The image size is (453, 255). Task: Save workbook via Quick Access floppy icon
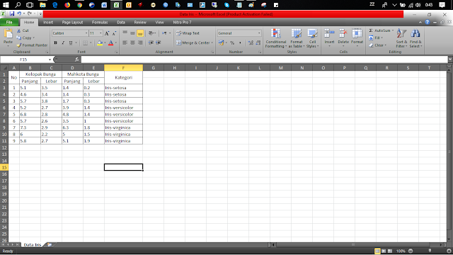click(12, 14)
